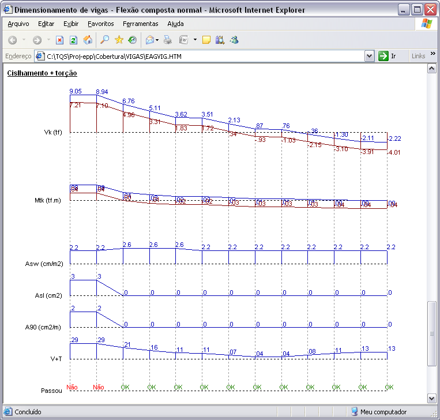Expand the Back button history arrow
Screen dimensions: 440x420
point(24,40)
